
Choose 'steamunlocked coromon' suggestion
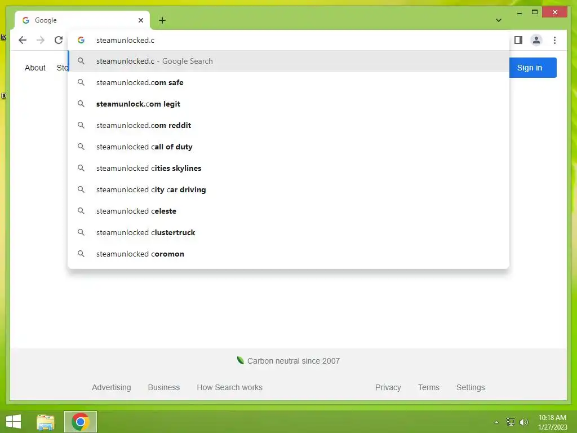click(x=288, y=254)
